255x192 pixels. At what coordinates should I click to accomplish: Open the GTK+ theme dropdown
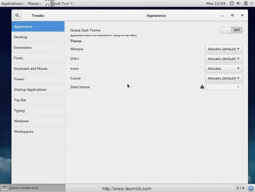pyautogui.click(x=223, y=59)
